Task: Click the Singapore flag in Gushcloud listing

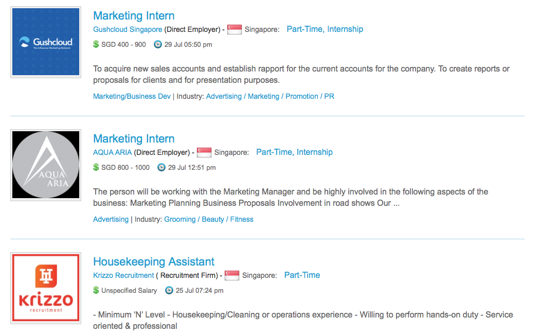Action: tap(235, 29)
